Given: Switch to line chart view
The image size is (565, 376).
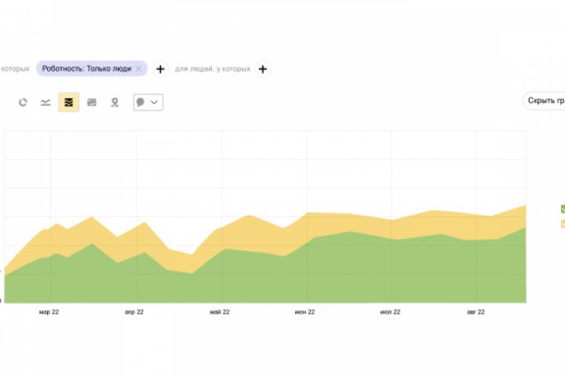Looking at the screenshot, I should [46, 103].
